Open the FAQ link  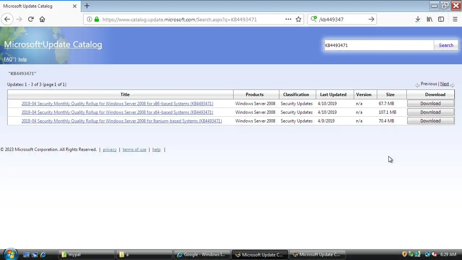coord(8,59)
